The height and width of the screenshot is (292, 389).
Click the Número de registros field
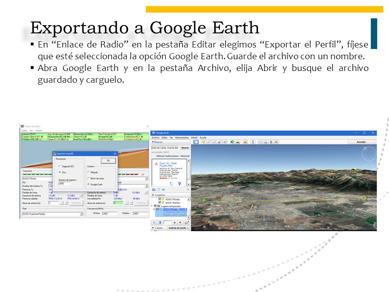coord(64,183)
